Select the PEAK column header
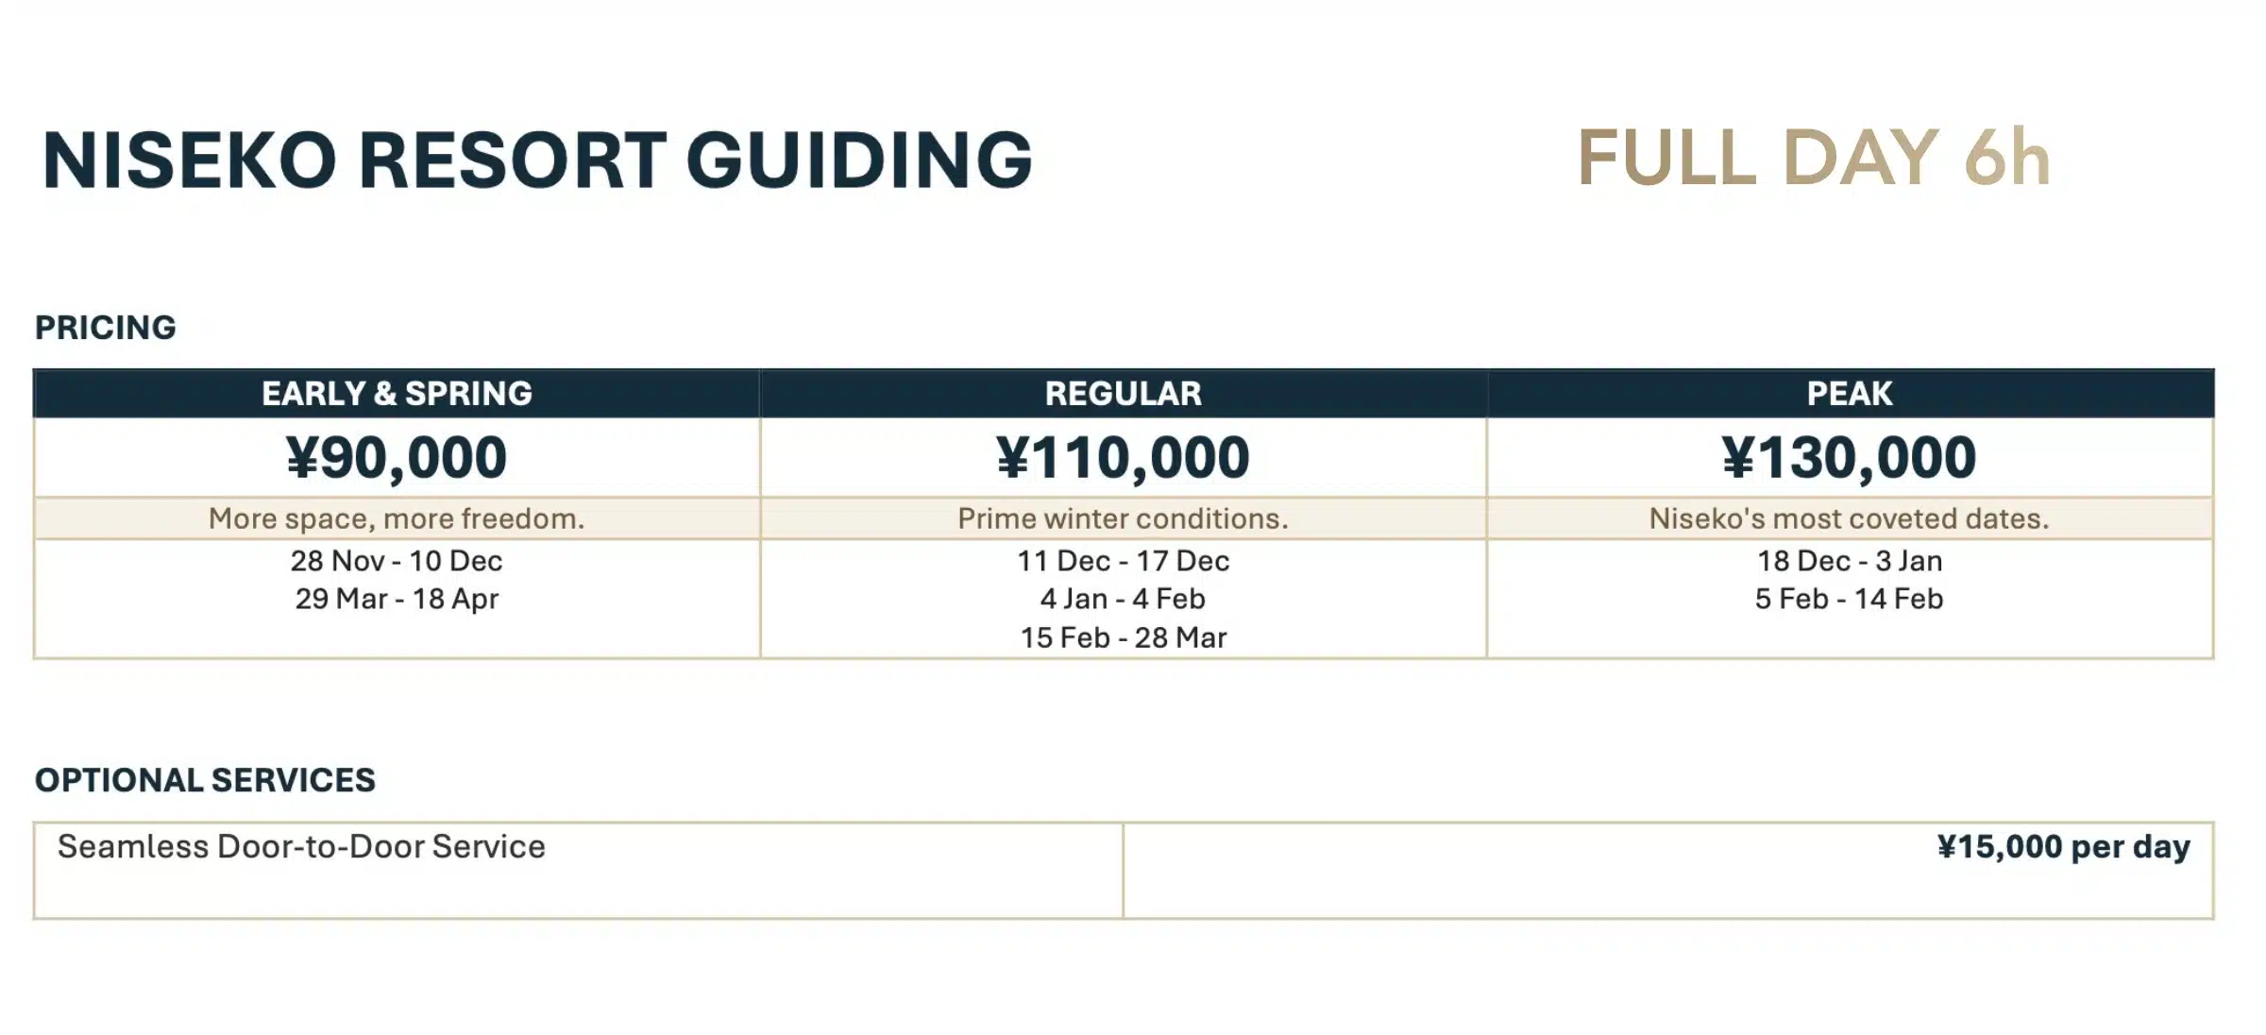The height and width of the screenshot is (1035, 2266). [x=1850, y=394]
